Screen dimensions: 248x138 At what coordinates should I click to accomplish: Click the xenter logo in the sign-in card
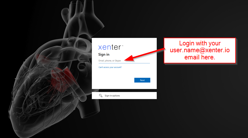coord(109,47)
